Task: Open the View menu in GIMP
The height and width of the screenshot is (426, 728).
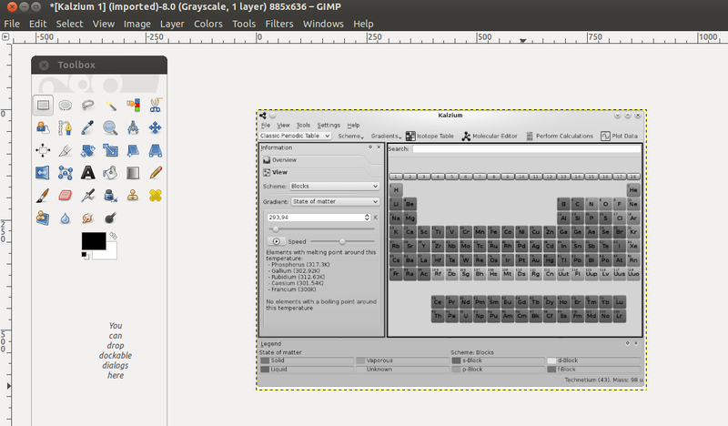Action: point(103,24)
